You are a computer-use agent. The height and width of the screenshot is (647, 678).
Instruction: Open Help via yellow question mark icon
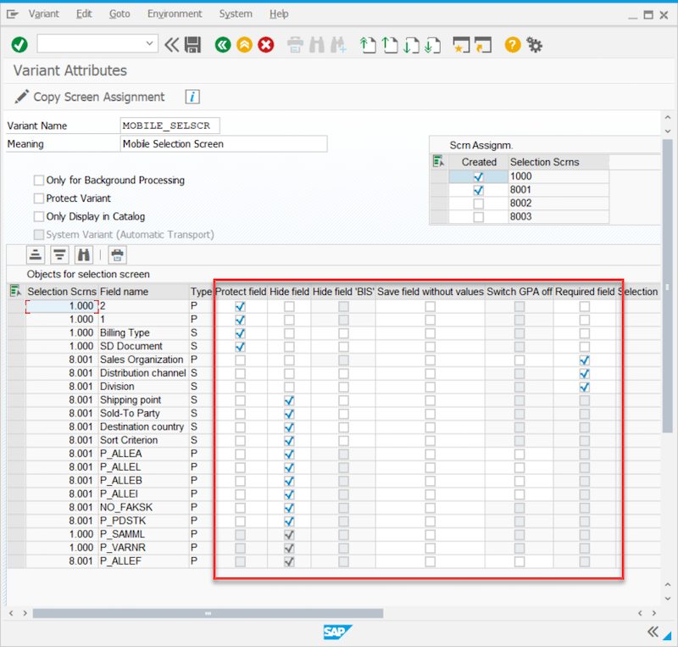point(513,45)
